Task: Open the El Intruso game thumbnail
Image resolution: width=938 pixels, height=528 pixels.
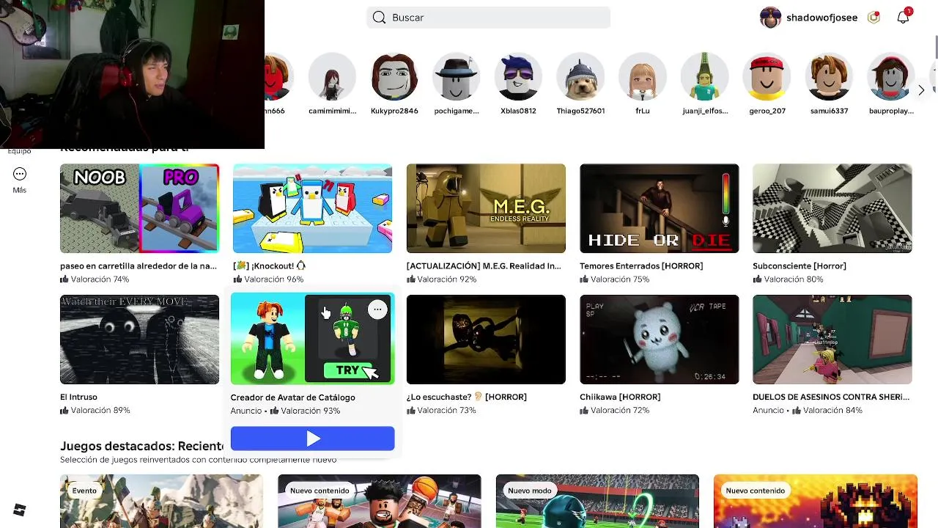Action: click(x=139, y=340)
